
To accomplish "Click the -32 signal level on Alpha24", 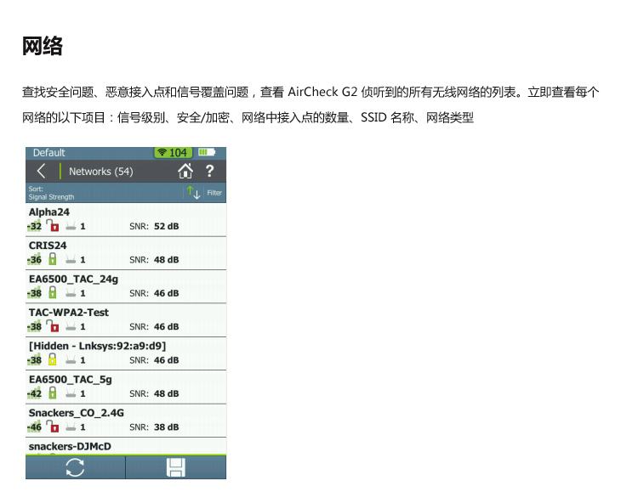I will (34, 226).
